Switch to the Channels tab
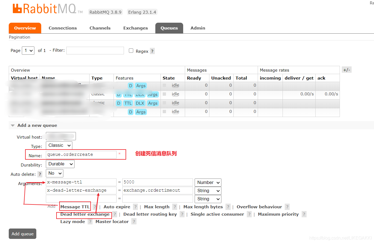This screenshot has width=374, height=243. tap(100, 28)
